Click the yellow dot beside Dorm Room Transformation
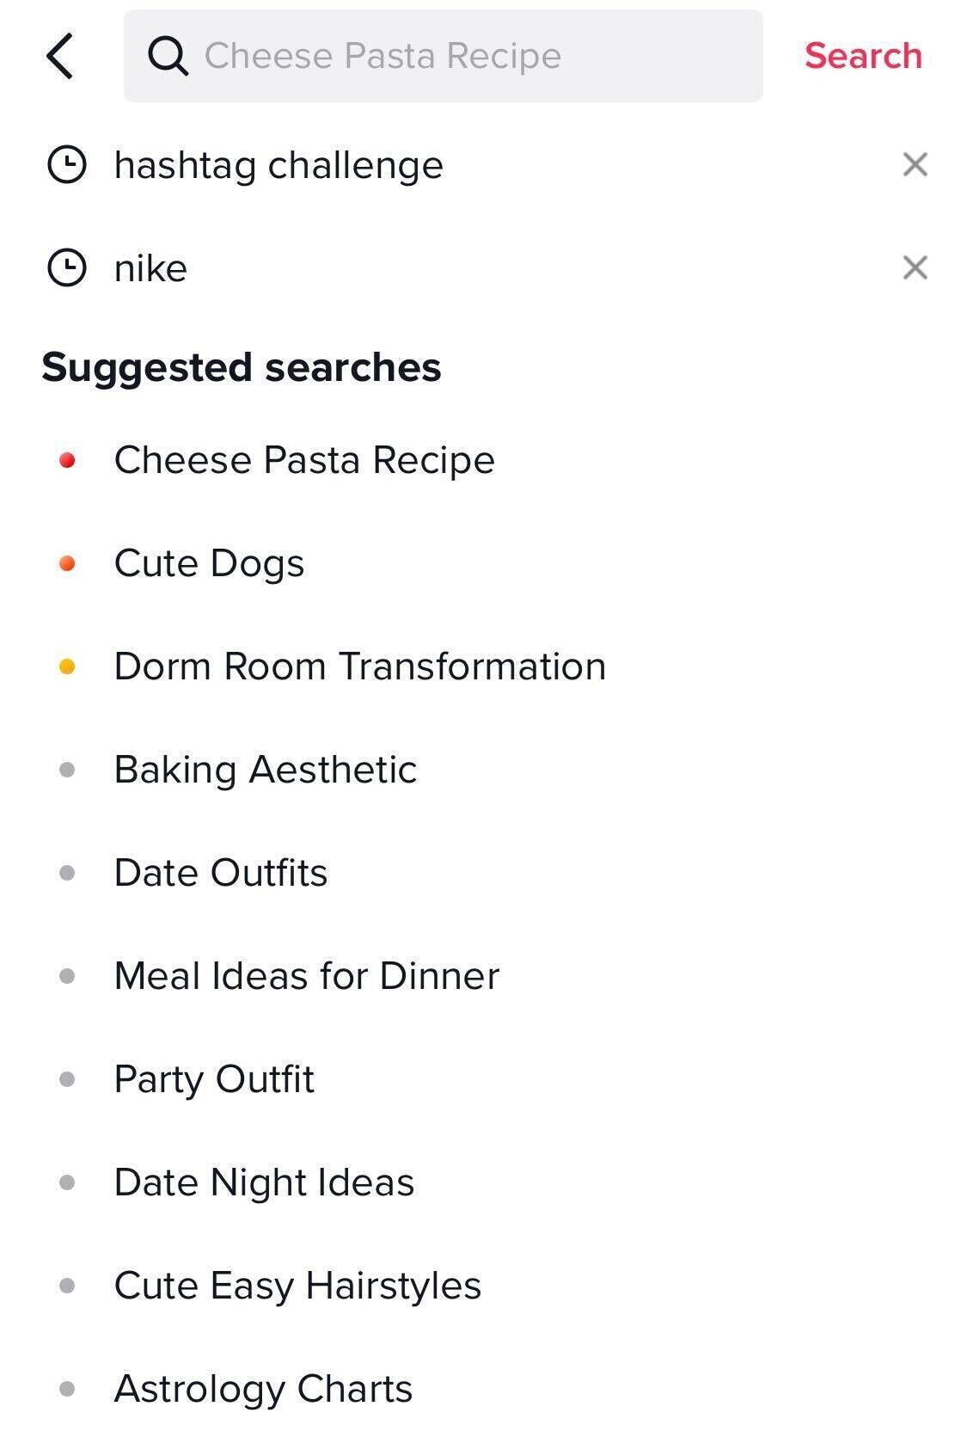Image resolution: width=967 pixels, height=1437 pixels. click(67, 667)
